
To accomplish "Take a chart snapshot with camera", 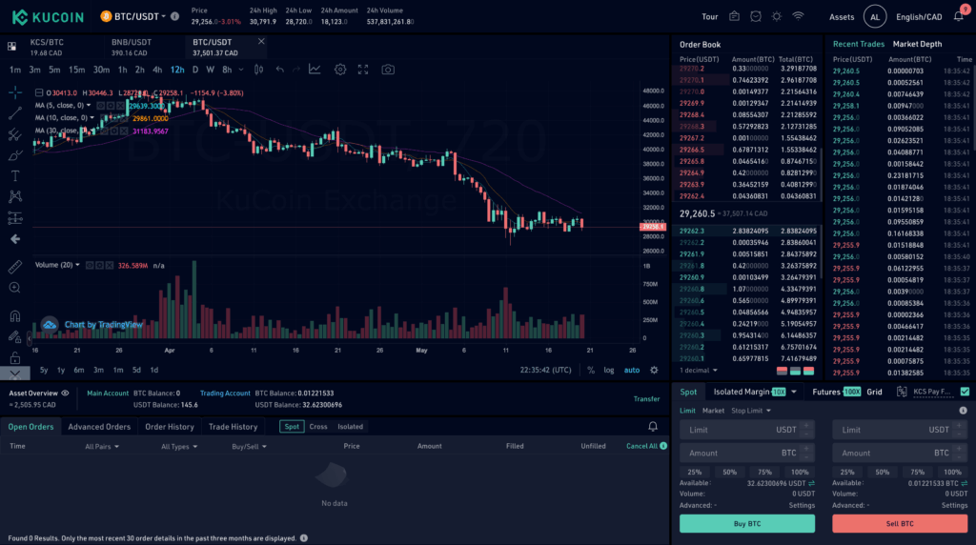I will pyautogui.click(x=388, y=70).
